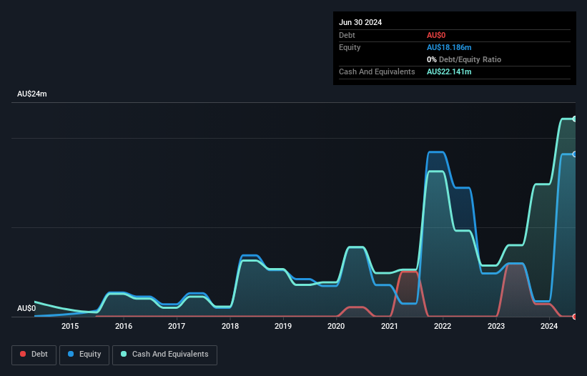
Task: Select the Equity data point at chart end
Action: pos(575,154)
